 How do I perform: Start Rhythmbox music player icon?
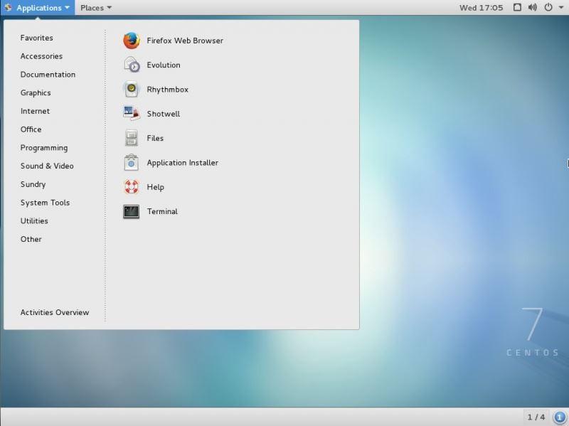point(132,90)
